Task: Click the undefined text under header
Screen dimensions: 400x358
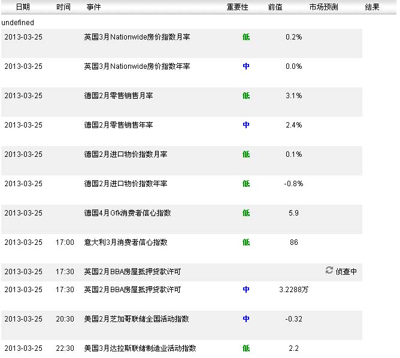Action: point(17,23)
